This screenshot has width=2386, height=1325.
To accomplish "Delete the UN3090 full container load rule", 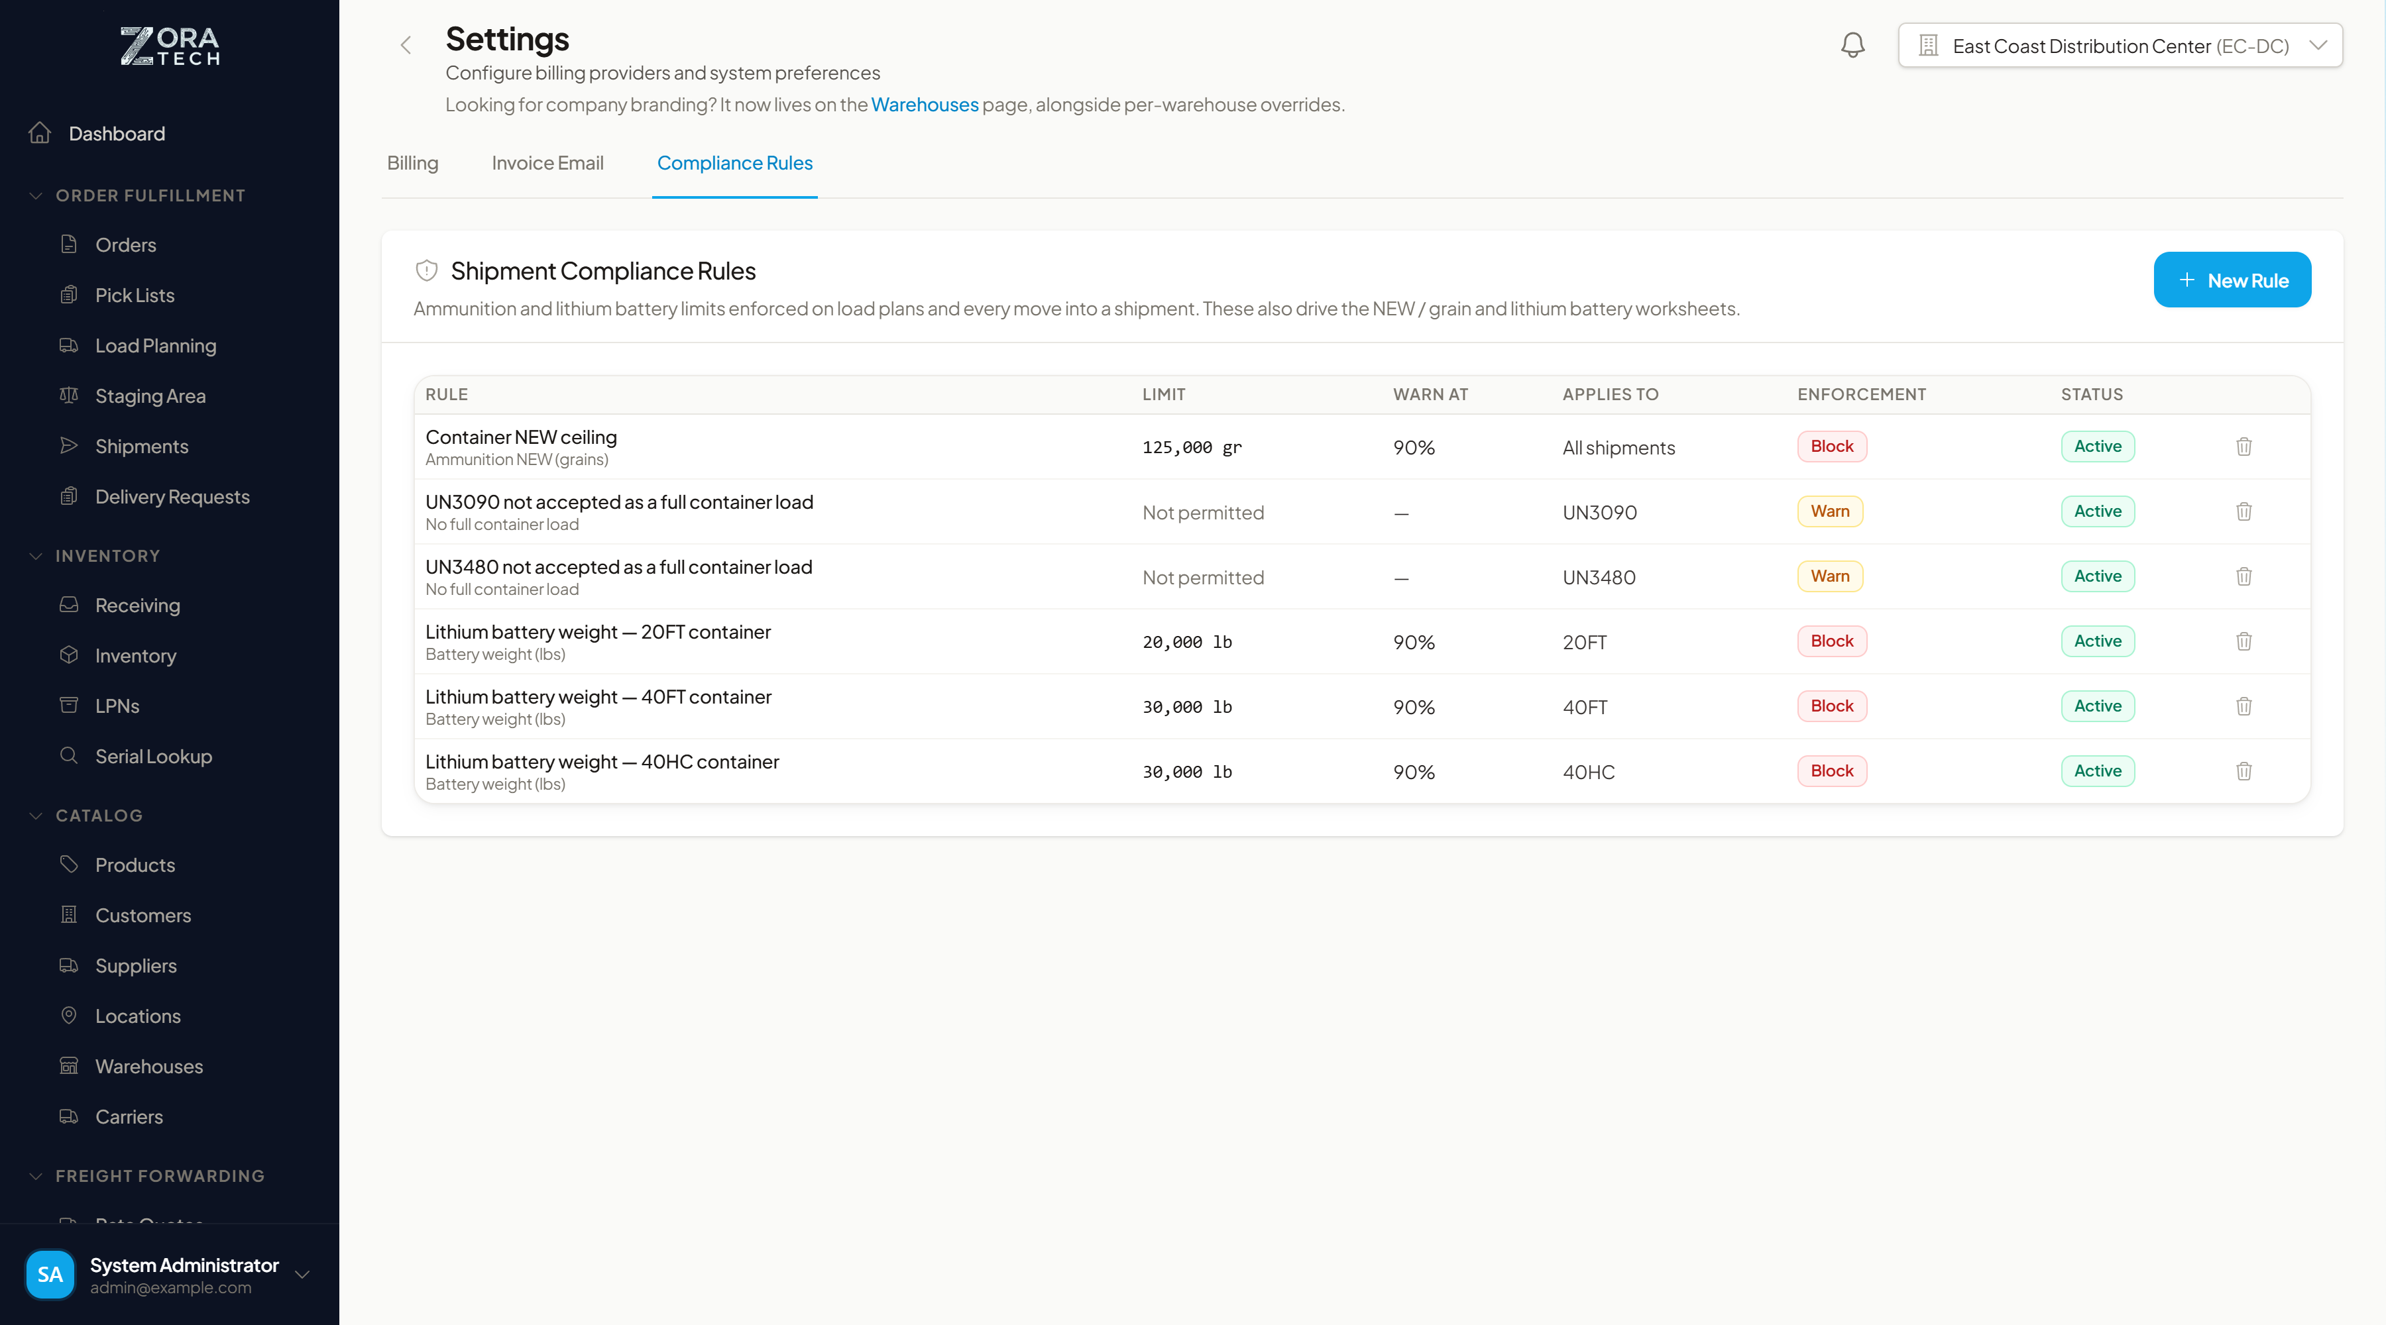I will (2244, 511).
